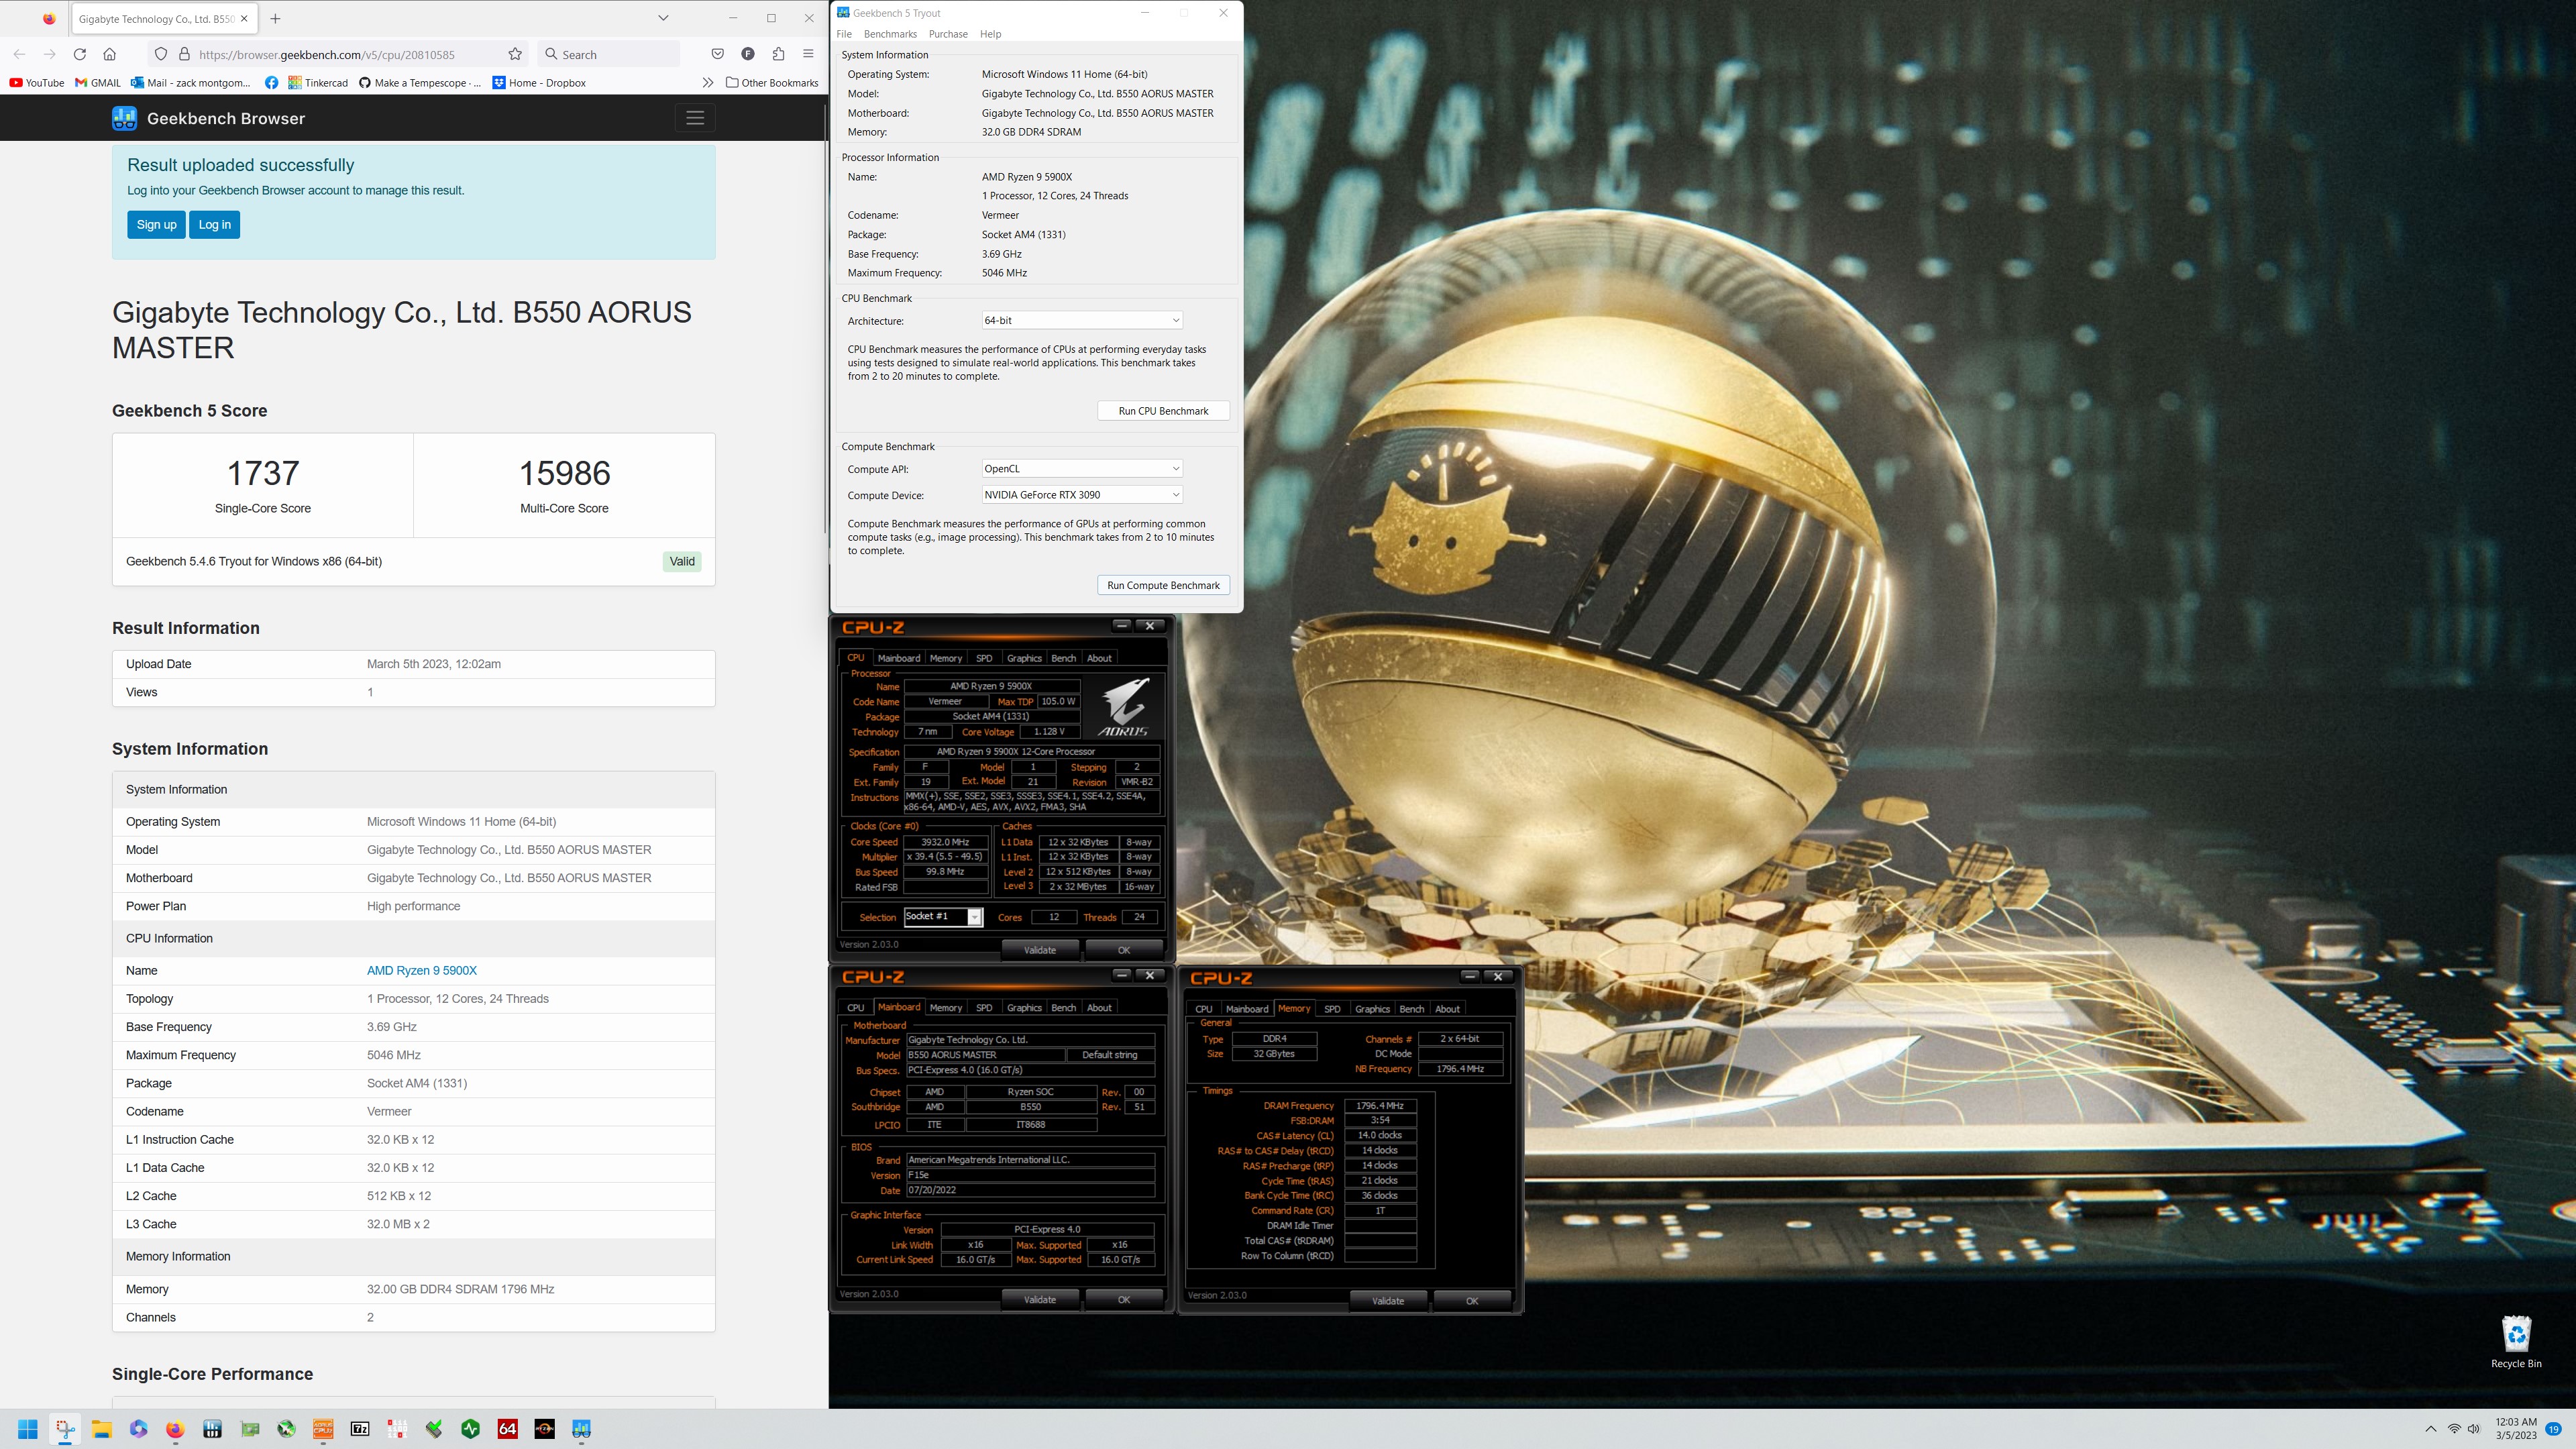Open the Recycle Bin on the desktop
Viewport: 2576px width, 1449px height.
pos(2515,1340)
